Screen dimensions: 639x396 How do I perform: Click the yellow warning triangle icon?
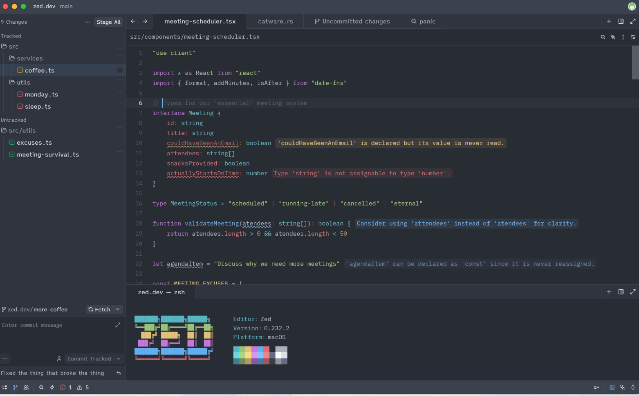(x=80, y=387)
